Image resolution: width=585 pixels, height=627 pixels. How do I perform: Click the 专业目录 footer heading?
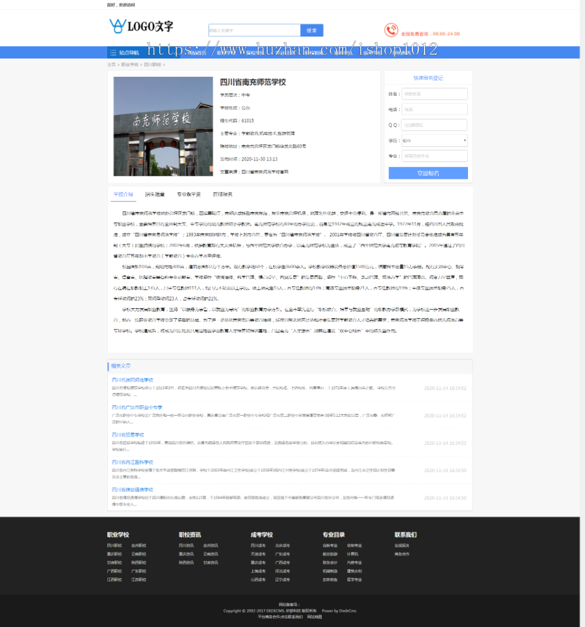pos(333,535)
